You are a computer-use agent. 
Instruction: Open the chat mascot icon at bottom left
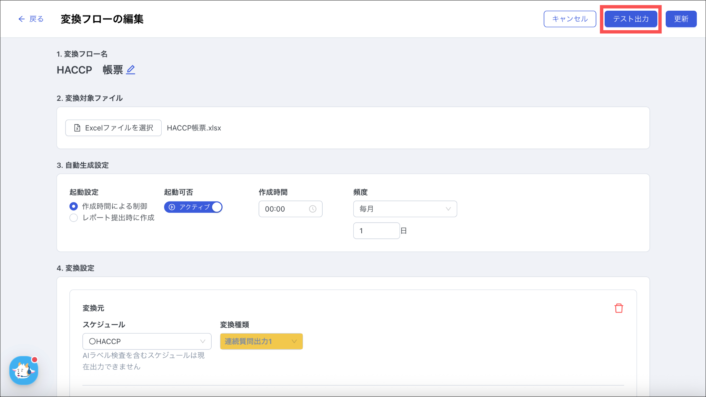pyautogui.click(x=23, y=370)
